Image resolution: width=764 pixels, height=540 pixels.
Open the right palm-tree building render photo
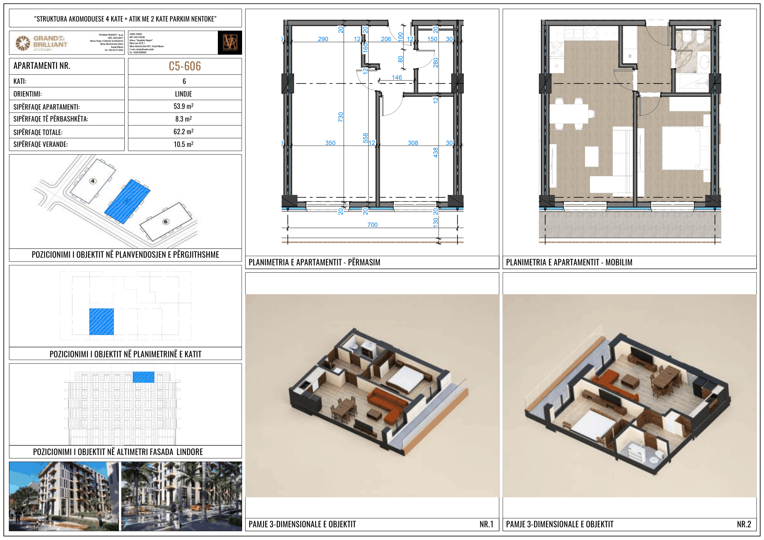click(182, 497)
